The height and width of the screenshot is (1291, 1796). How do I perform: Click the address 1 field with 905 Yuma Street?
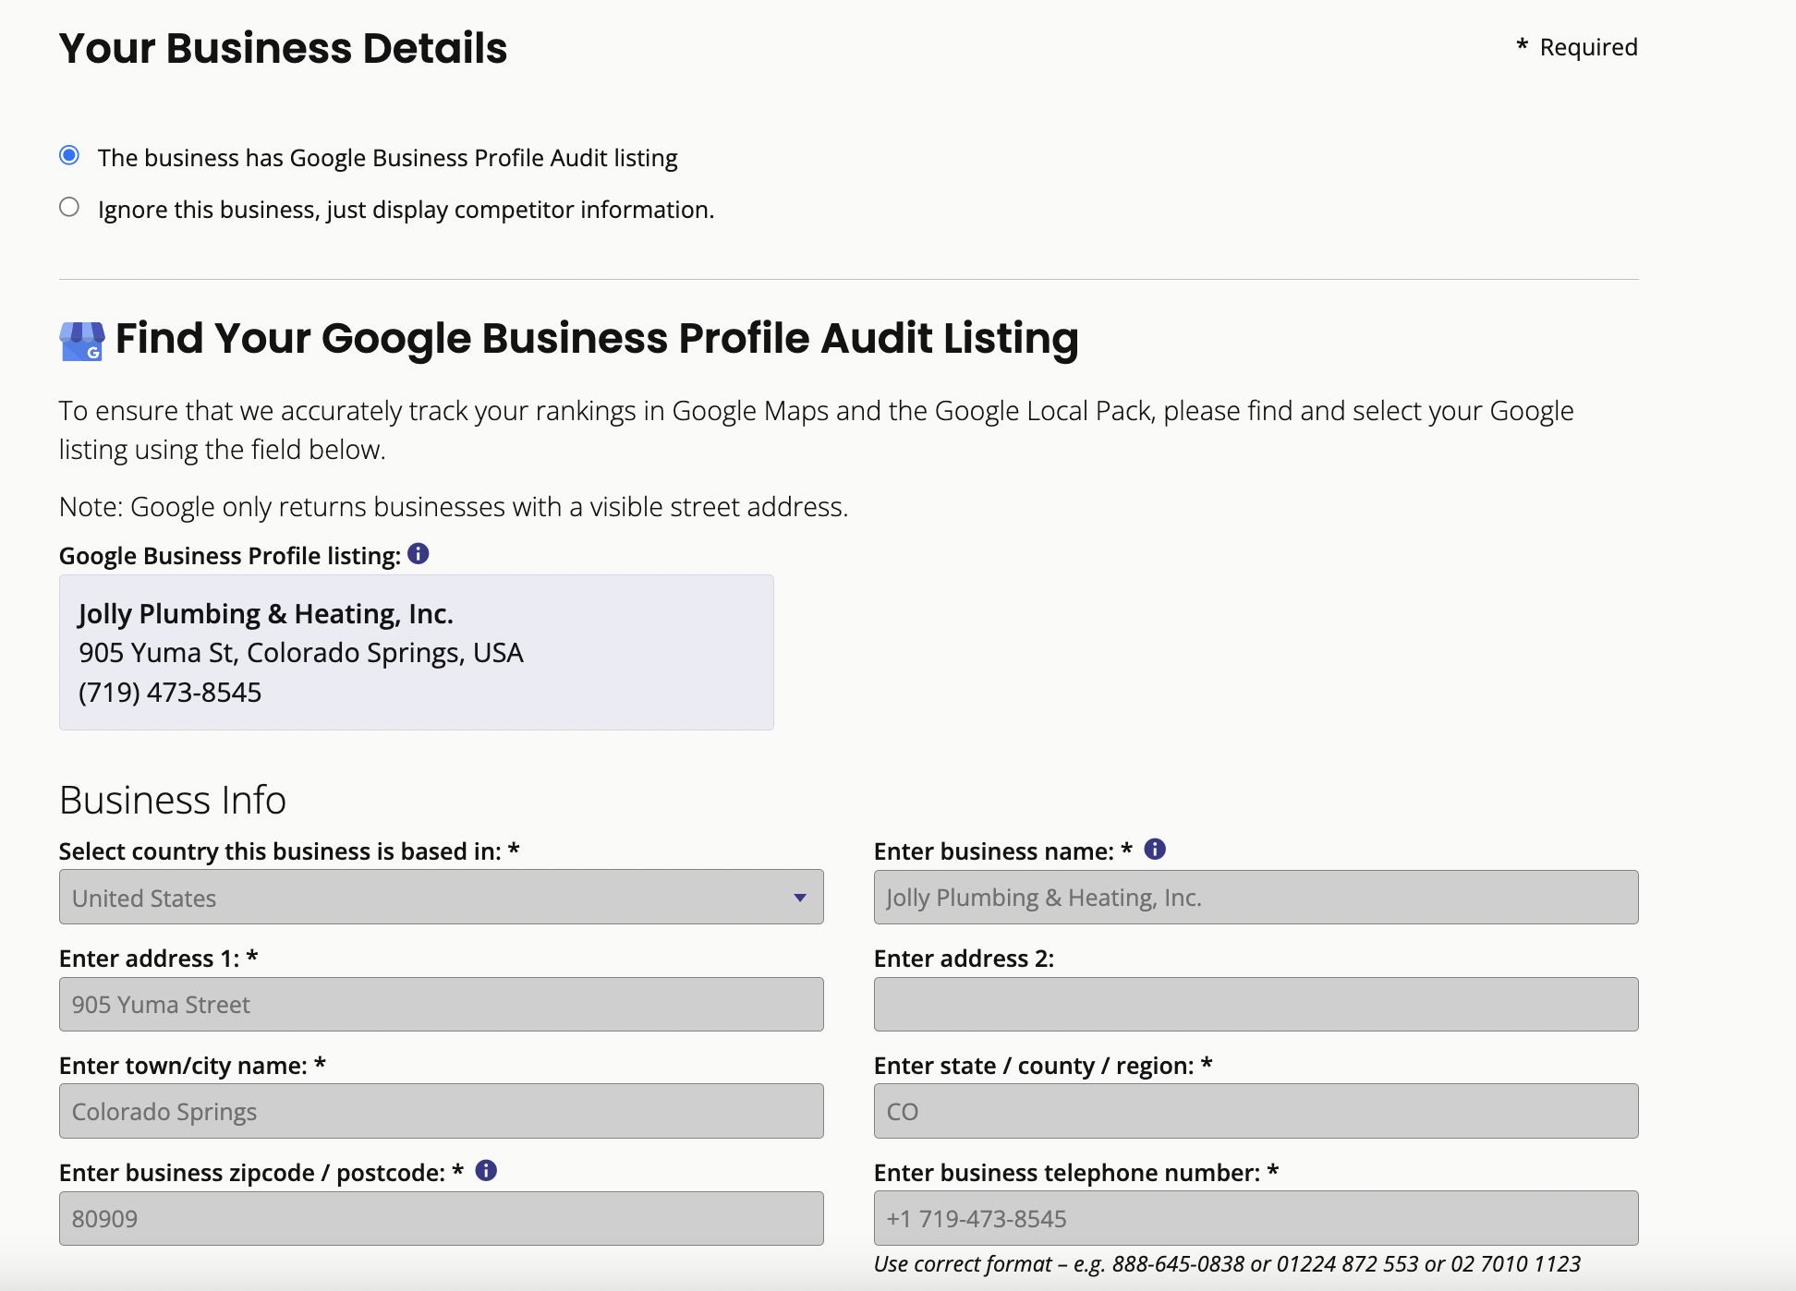pyautogui.click(x=442, y=1004)
